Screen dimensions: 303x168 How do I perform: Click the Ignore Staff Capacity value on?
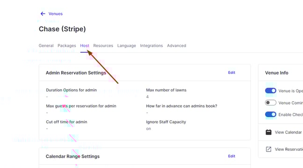point(148,129)
